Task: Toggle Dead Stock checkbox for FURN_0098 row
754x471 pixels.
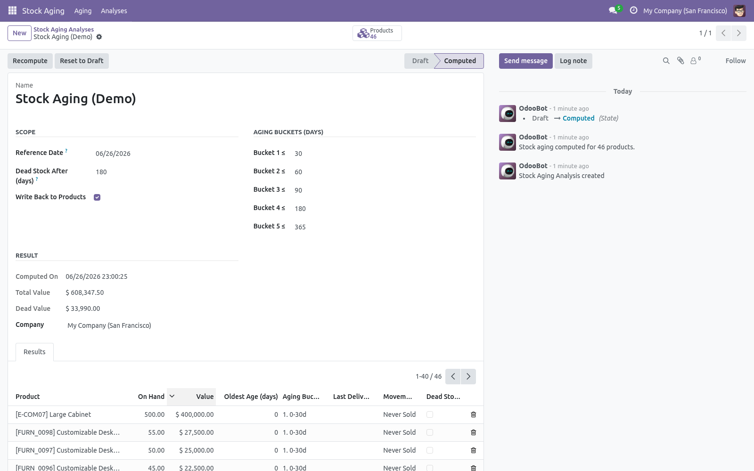Action: (430, 432)
